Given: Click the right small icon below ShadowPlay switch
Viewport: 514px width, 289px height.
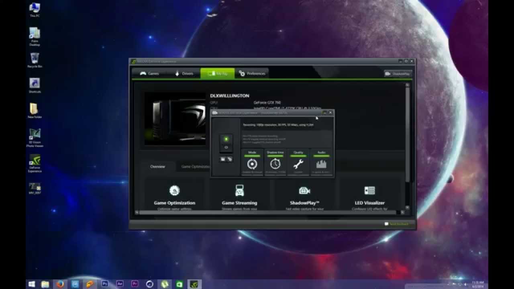Looking at the screenshot, I should 229,159.
